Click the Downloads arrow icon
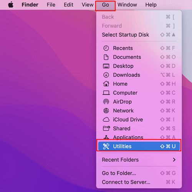This screenshot has width=192, height=192. point(106,75)
